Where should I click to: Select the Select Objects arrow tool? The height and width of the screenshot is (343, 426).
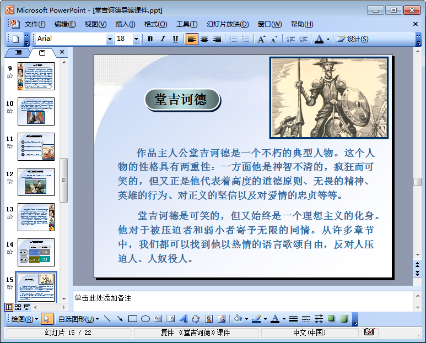(x=46, y=319)
